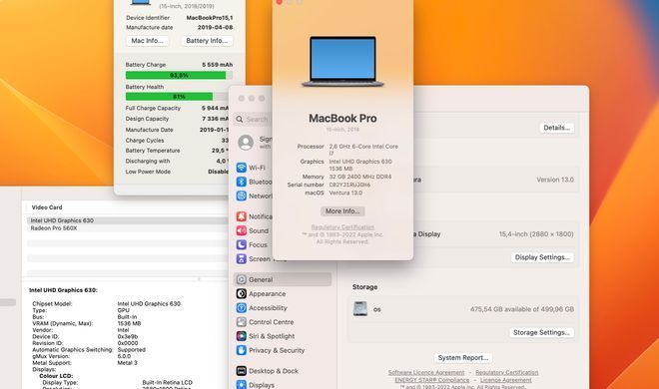Select Appearance label in sidebar

pyautogui.click(x=268, y=293)
